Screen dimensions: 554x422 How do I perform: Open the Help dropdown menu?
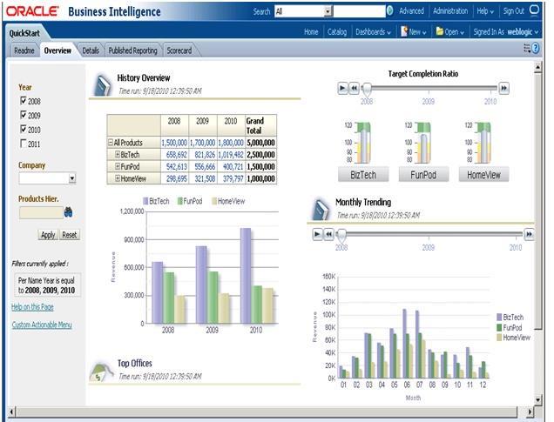[485, 11]
